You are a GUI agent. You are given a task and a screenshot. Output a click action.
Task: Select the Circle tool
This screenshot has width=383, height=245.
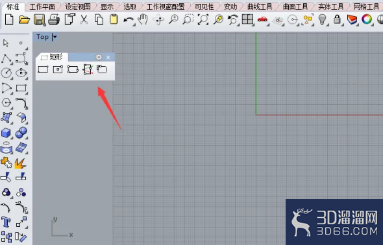(6, 73)
